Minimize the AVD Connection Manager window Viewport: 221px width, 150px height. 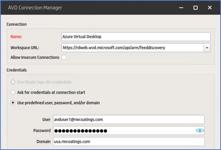coord(181,8)
